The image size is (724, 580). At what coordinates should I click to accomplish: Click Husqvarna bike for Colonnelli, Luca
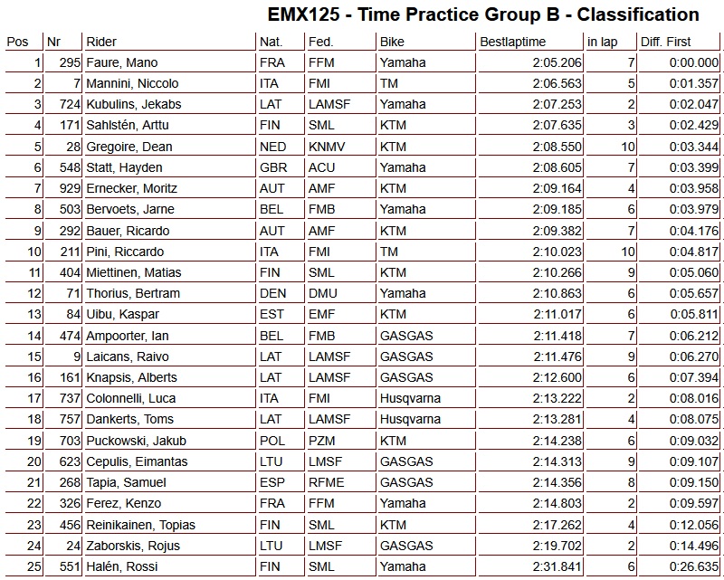[x=411, y=399]
